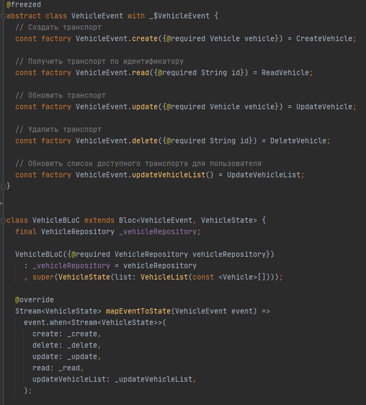Click the 'read' factory name in VehicleEvent.read
This screenshot has width=366, height=405.
pos(141,73)
